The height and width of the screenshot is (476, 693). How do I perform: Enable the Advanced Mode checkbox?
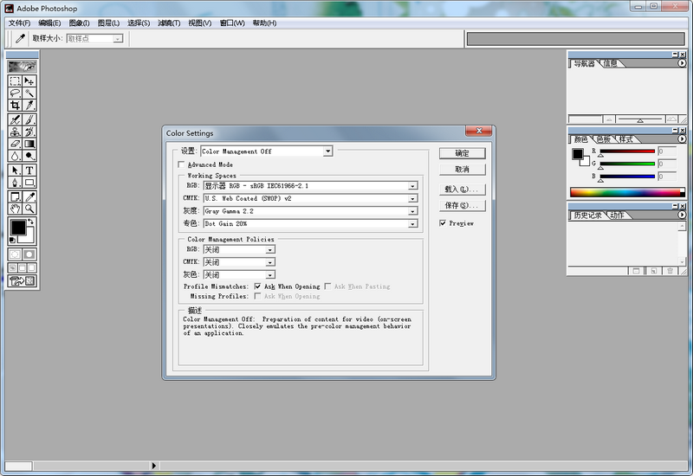181,164
